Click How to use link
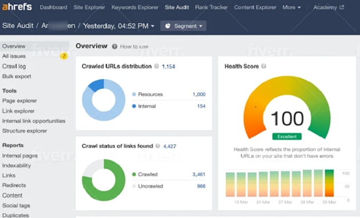 click(134, 47)
